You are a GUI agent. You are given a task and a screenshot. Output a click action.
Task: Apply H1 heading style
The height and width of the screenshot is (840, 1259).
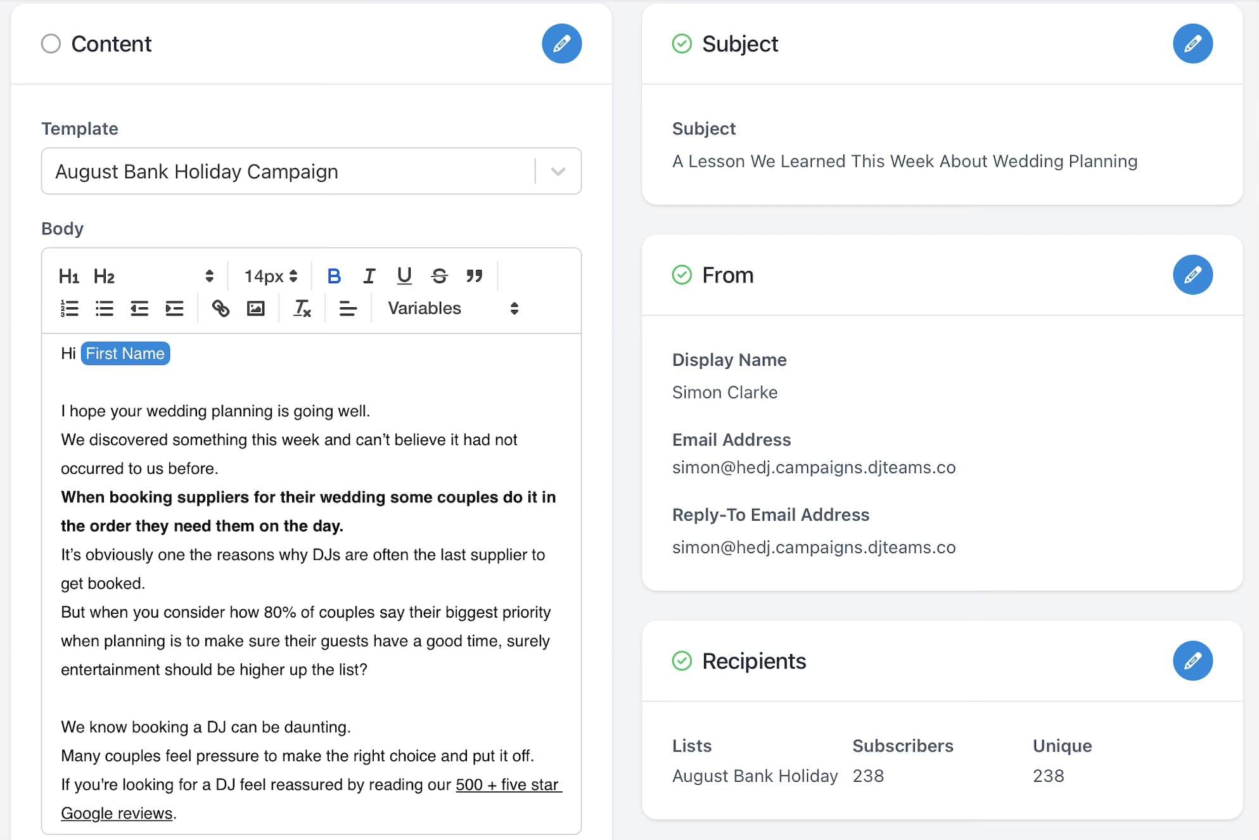tap(69, 276)
